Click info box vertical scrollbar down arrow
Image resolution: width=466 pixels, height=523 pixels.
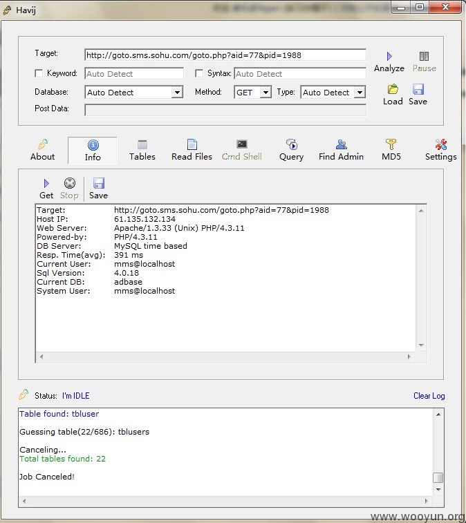pyautogui.click(x=421, y=345)
